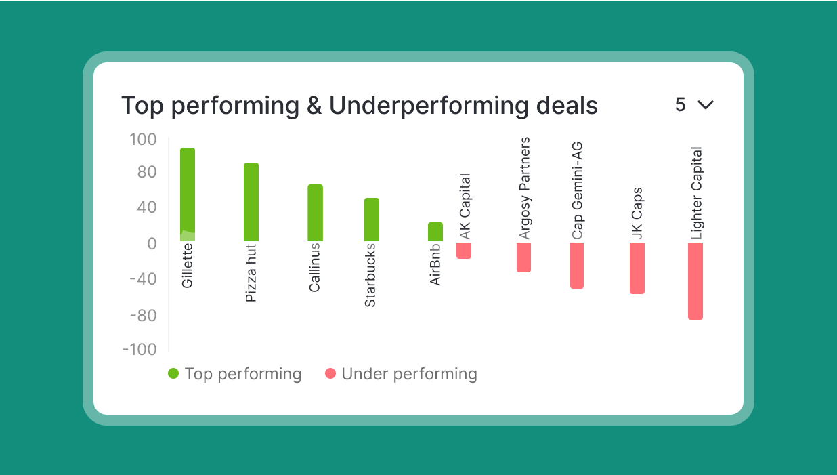The image size is (837, 475).
Task: Toggle the Top performing legend item
Action: tap(234, 373)
